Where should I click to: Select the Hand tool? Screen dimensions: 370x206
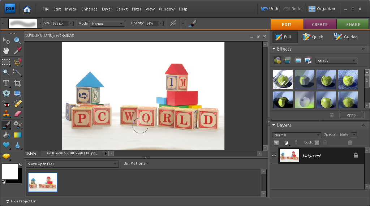pos(6,51)
